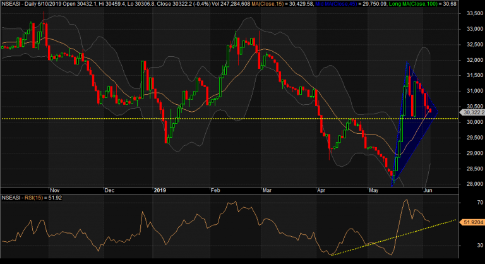Click the 2019 date axis label

click(x=160, y=190)
